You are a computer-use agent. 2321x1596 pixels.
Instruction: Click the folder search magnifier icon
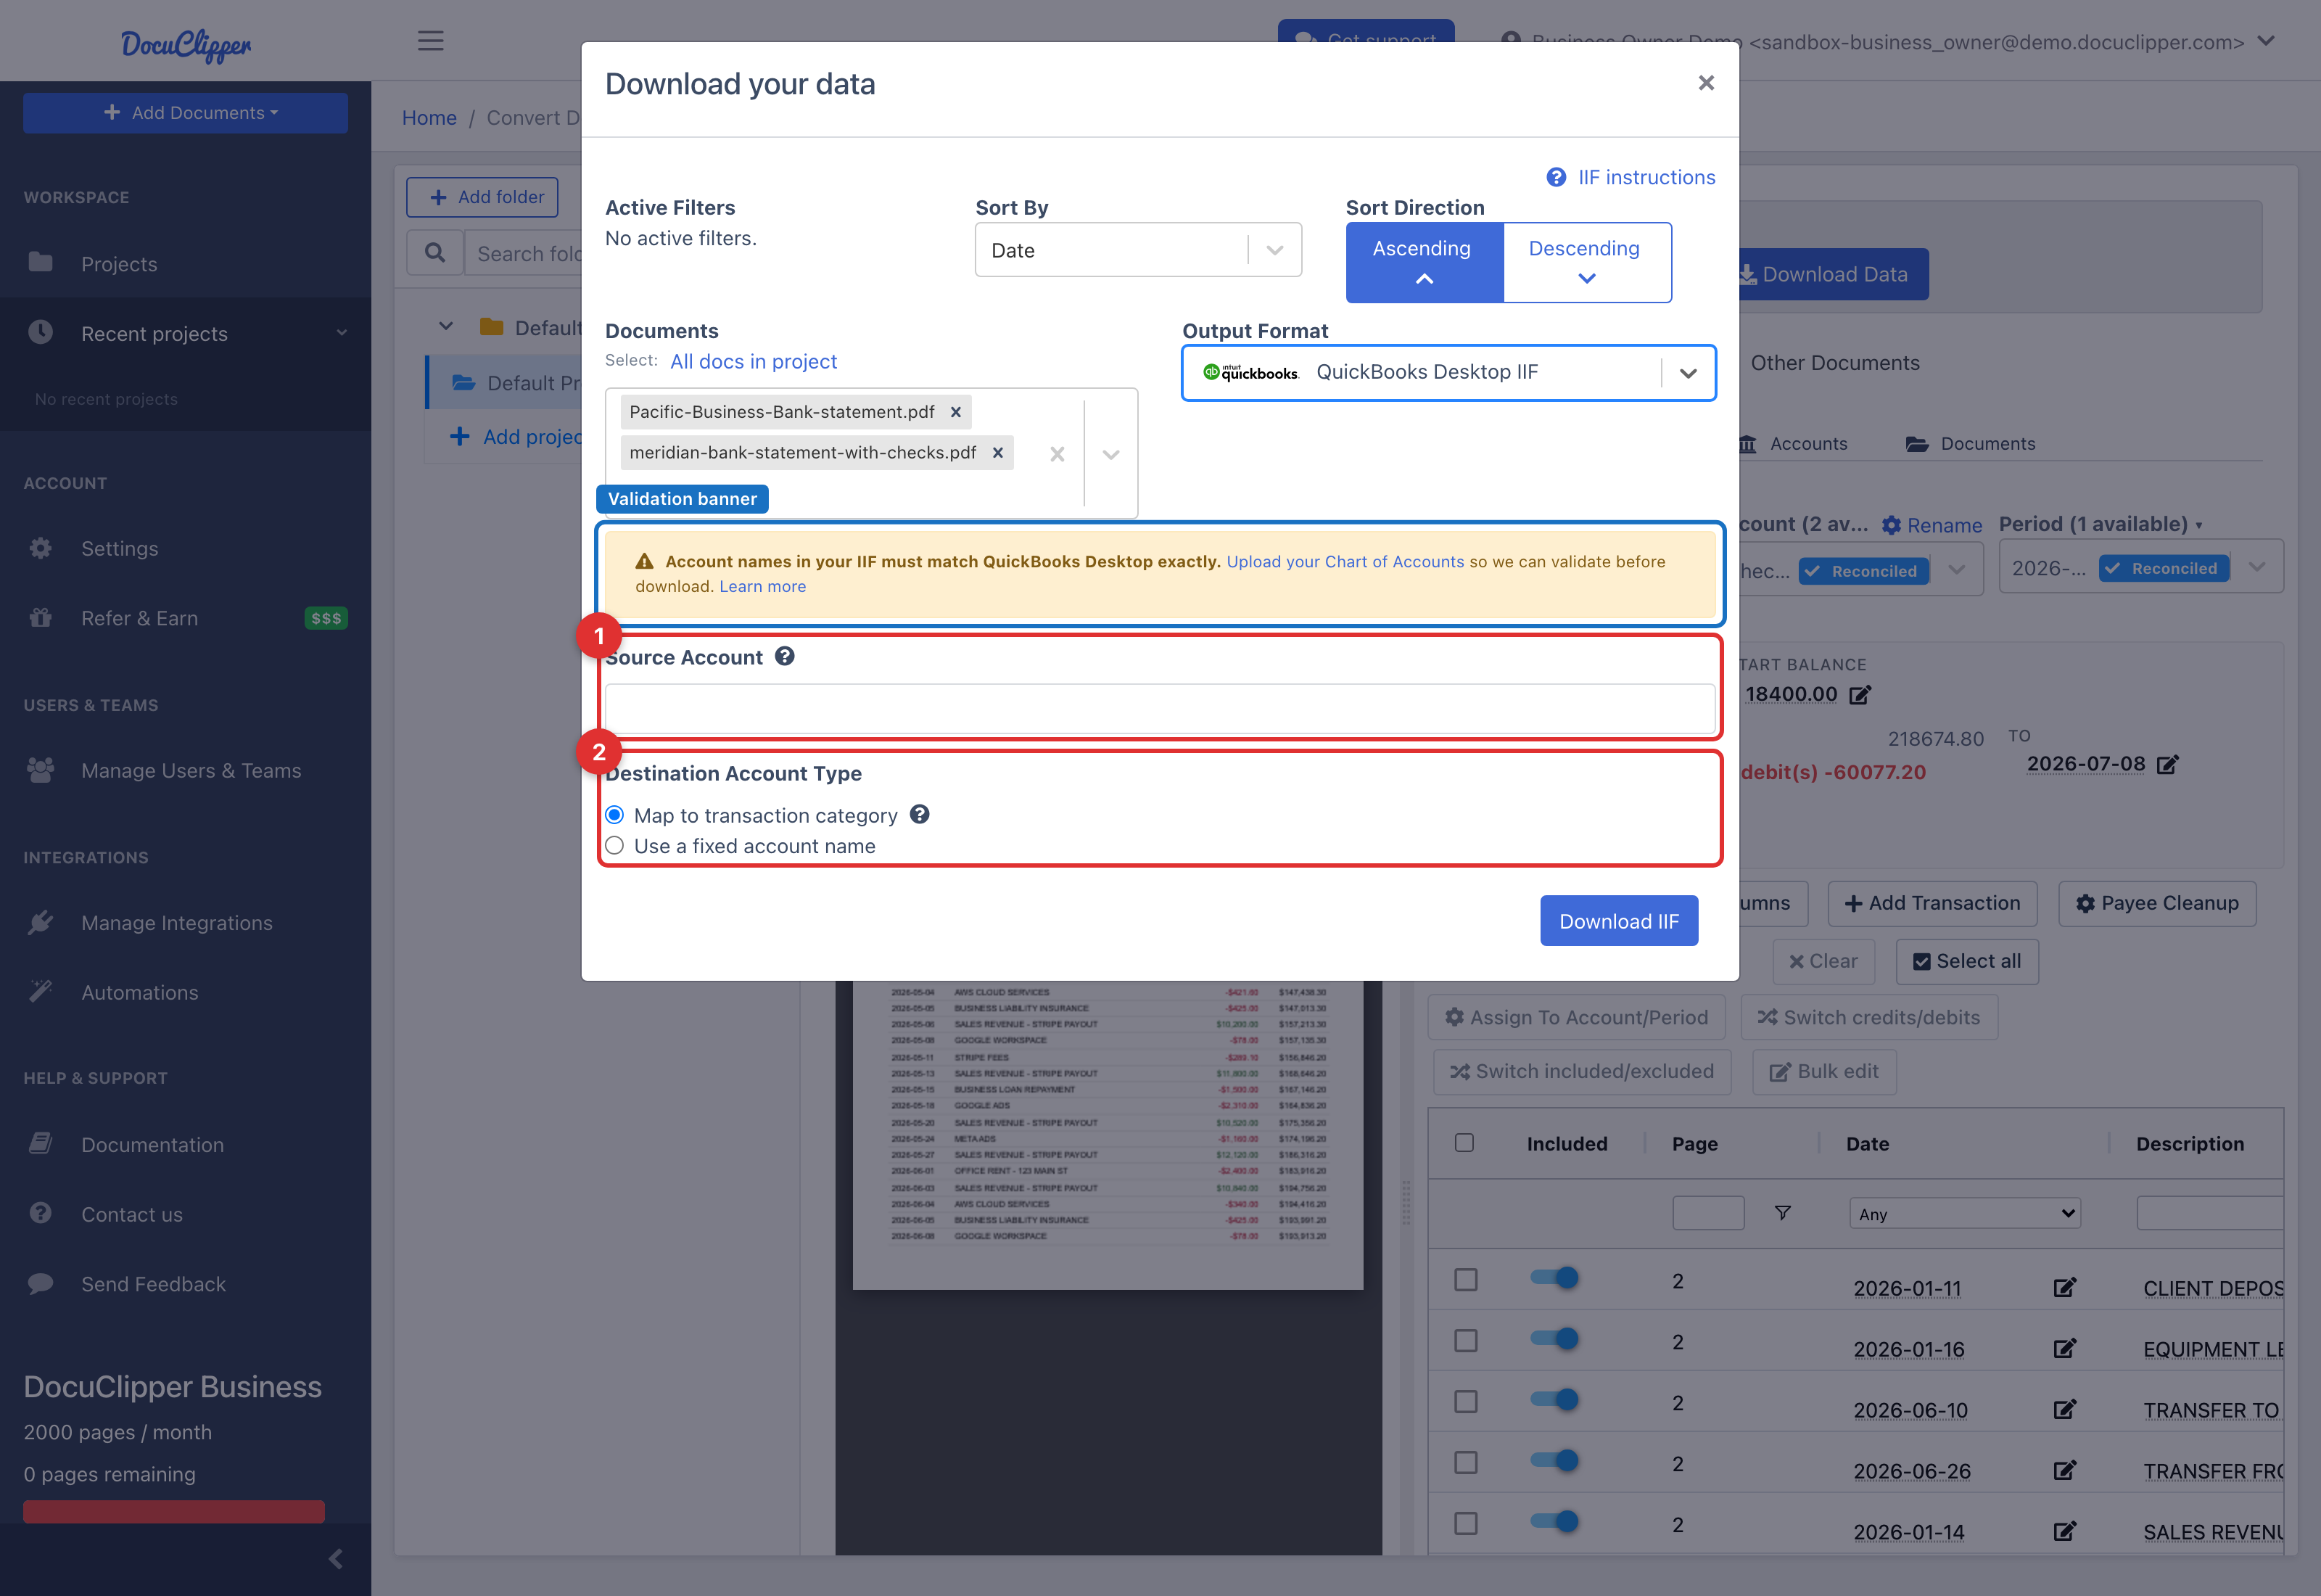point(434,253)
